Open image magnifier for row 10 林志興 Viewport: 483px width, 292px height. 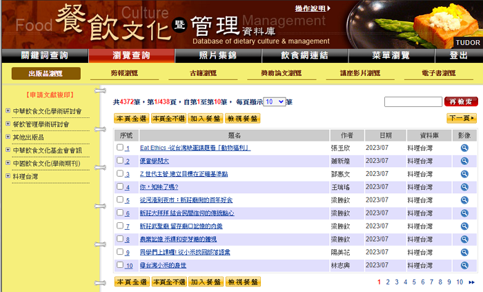tap(464, 265)
